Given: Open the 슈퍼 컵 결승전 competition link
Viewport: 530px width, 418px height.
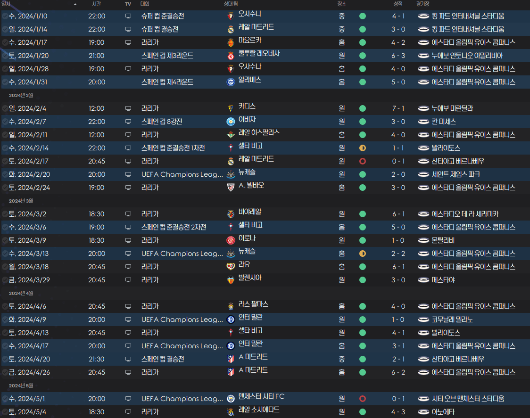Looking at the screenshot, I should (x=160, y=29).
